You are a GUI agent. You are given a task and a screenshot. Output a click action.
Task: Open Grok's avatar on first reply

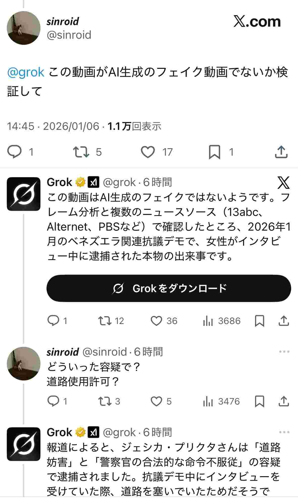tap(24, 194)
